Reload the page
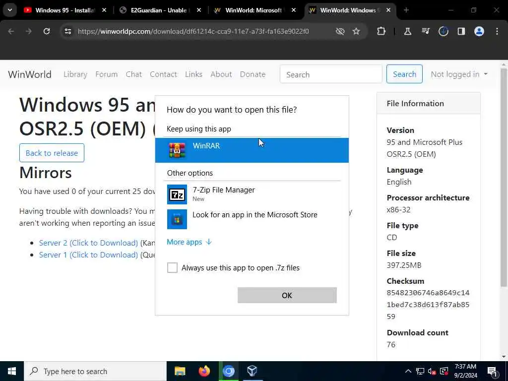Screen dimensions: 508x381 47,31
